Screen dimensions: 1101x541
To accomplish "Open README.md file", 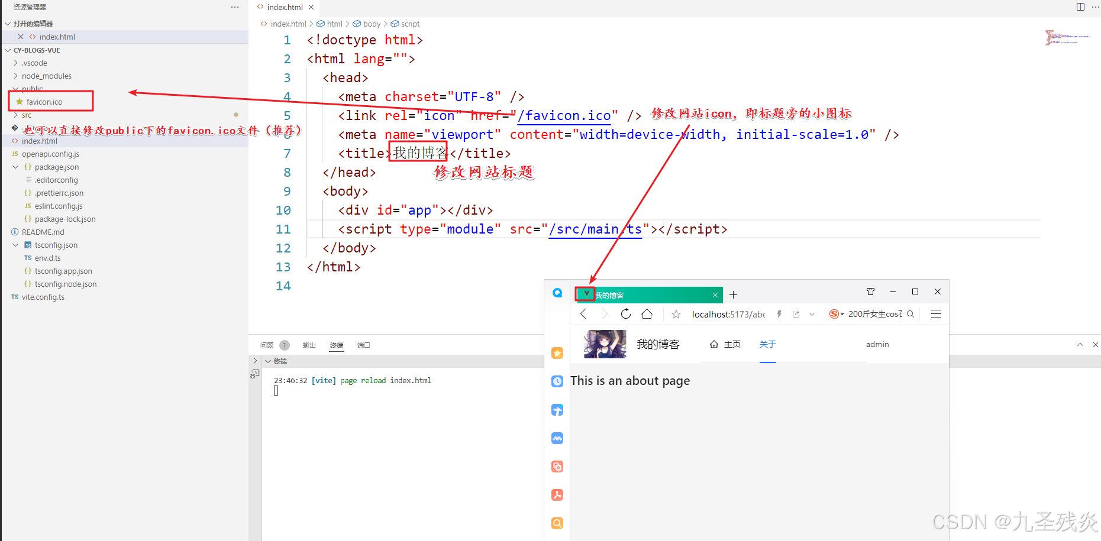I will [x=43, y=232].
